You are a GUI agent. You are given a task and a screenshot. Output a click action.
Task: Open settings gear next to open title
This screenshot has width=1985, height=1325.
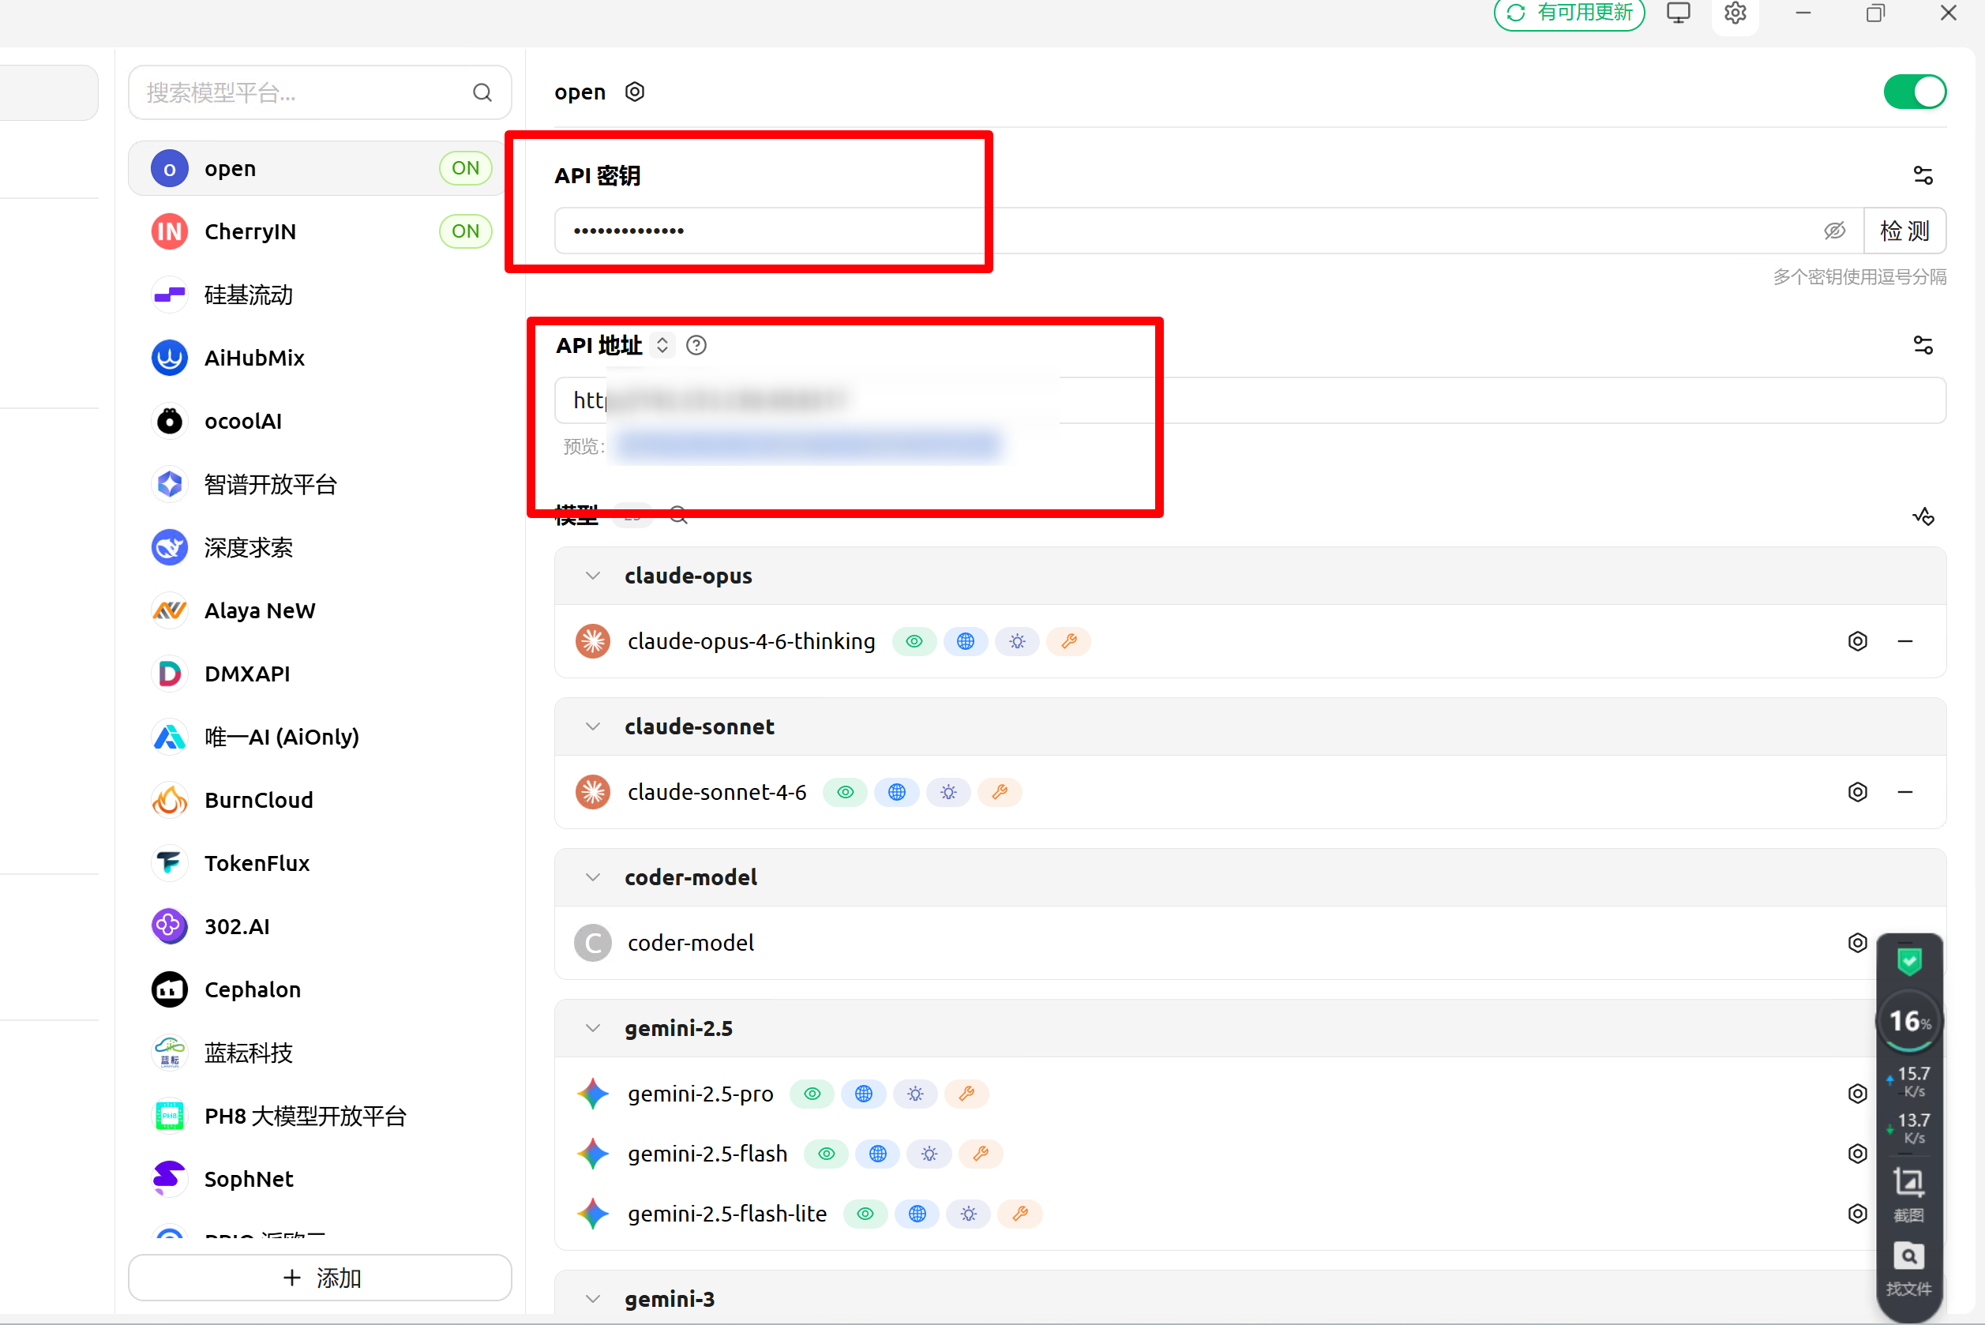coord(635,92)
